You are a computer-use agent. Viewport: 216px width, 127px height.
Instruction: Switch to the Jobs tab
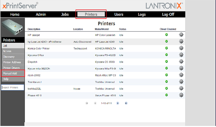65,14
